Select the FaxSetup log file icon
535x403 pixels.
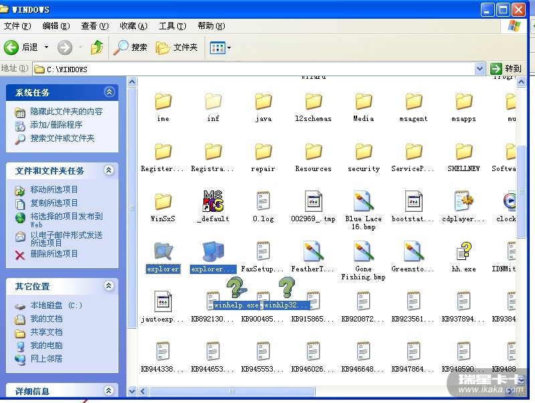coord(263,251)
